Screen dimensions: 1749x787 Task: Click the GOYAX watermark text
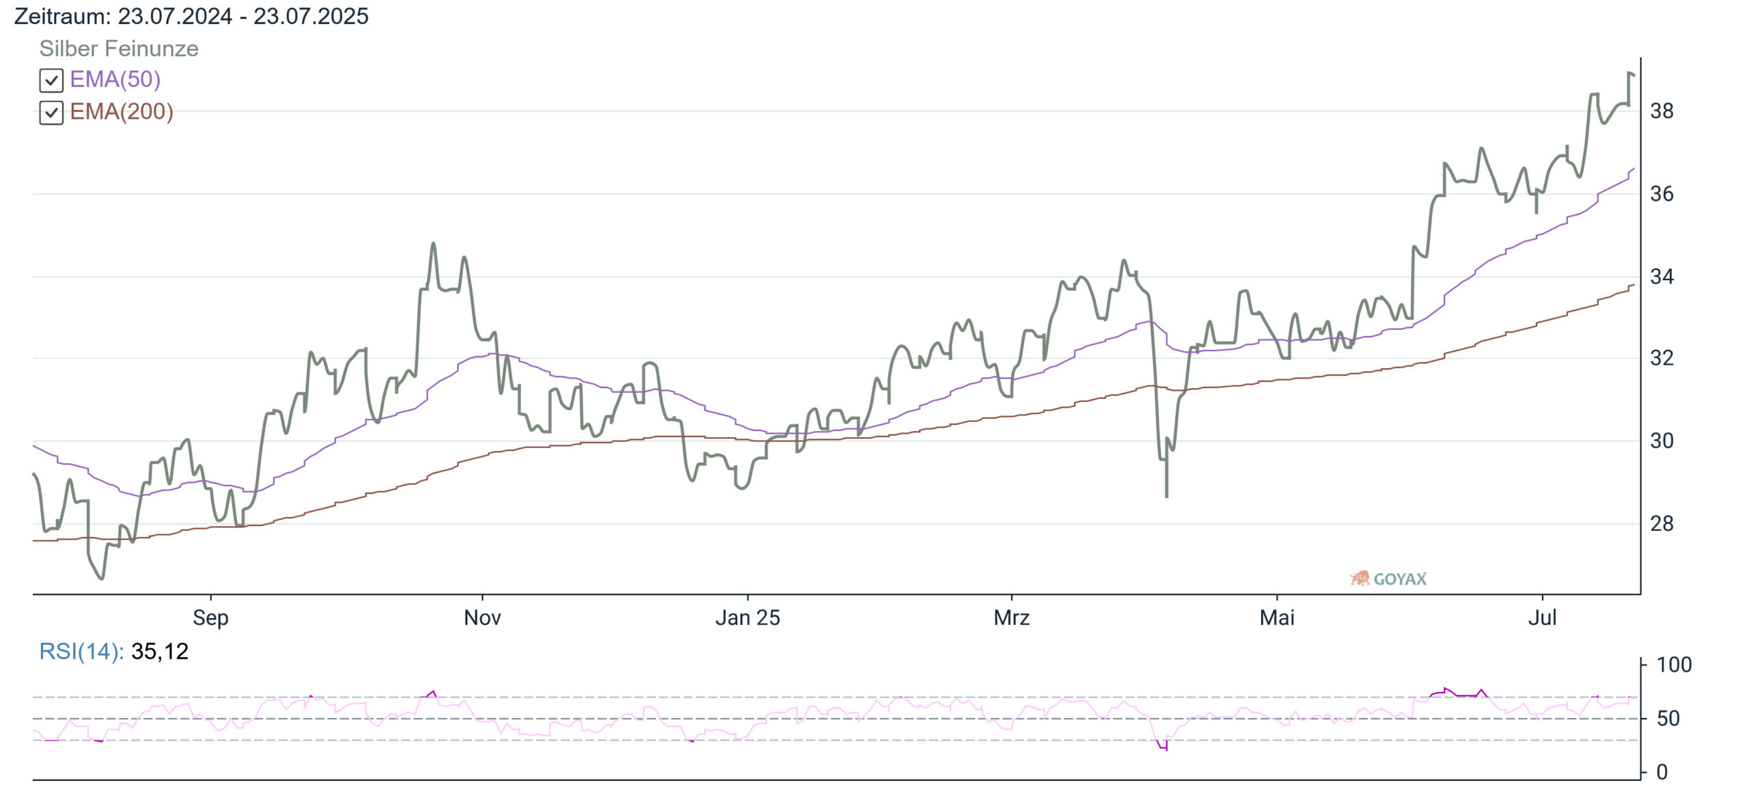(1400, 579)
